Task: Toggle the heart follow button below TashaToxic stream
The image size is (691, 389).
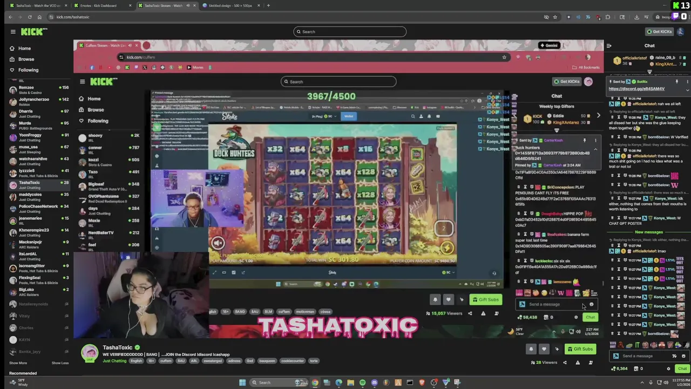Action: click(544, 349)
